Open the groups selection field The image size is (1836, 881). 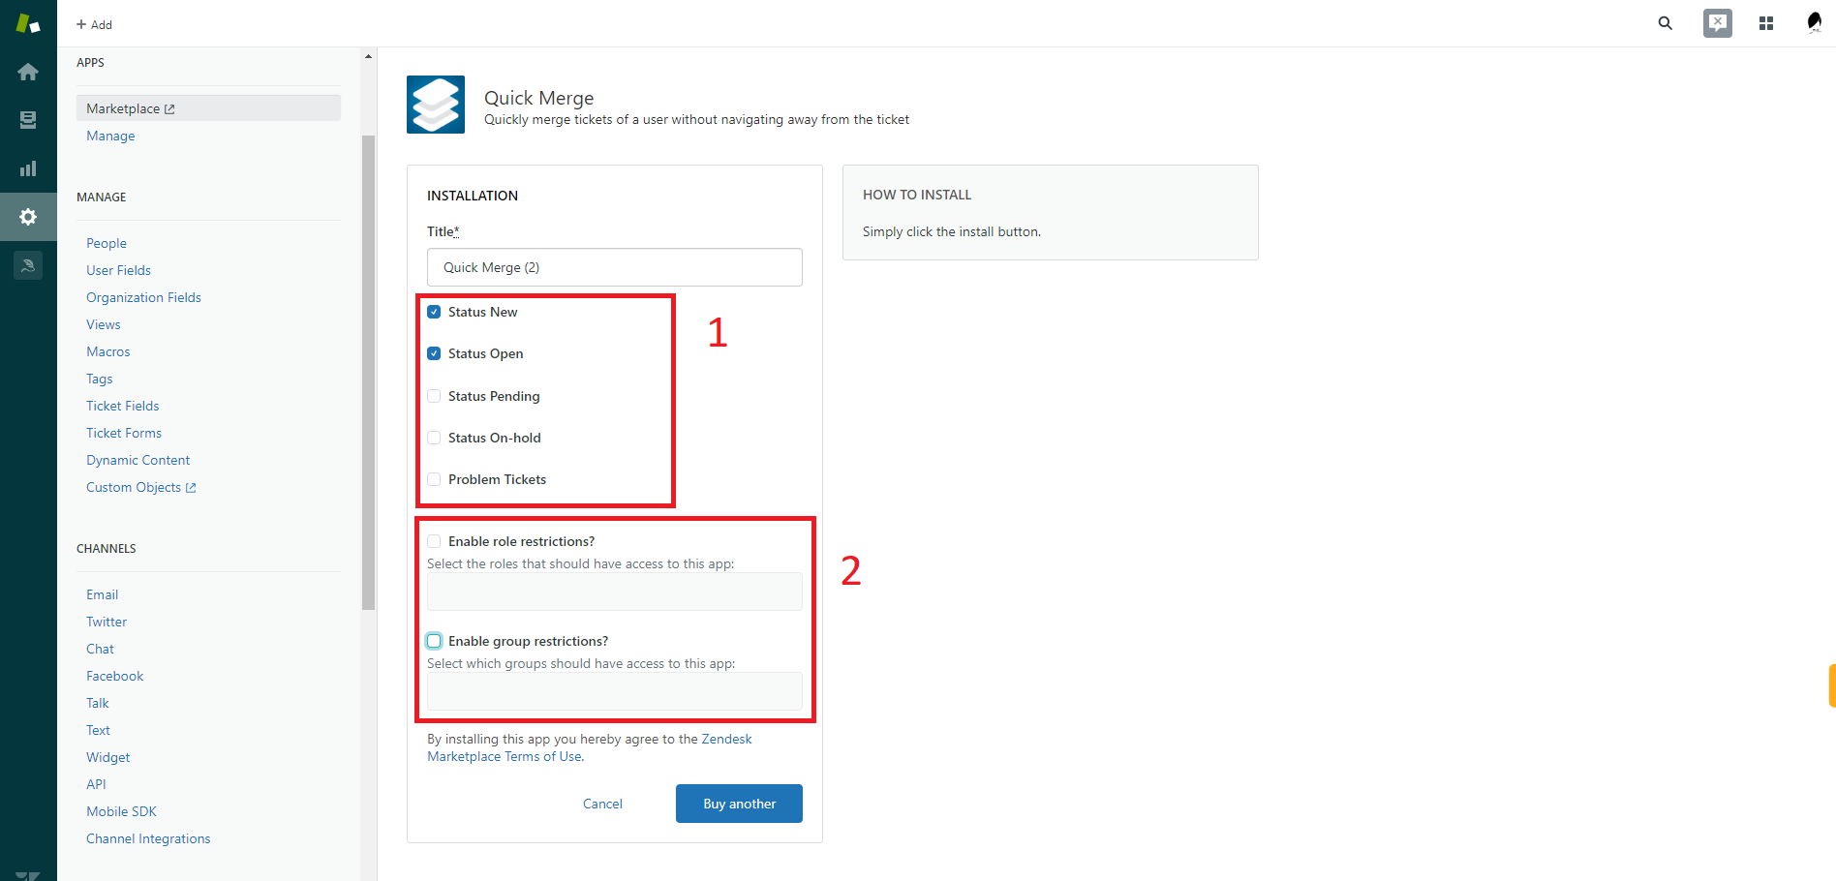(x=614, y=691)
